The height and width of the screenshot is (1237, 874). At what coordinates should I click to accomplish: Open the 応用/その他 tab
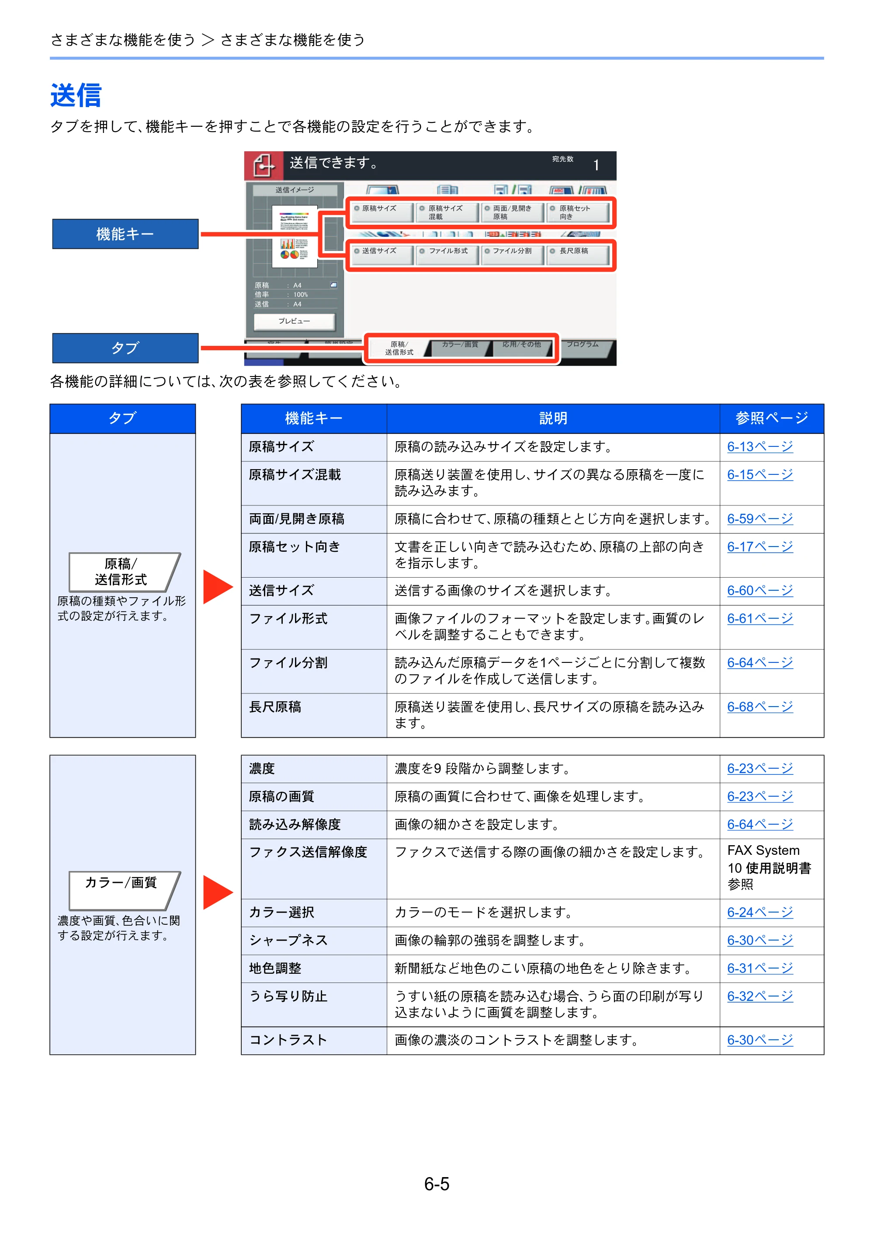click(521, 348)
